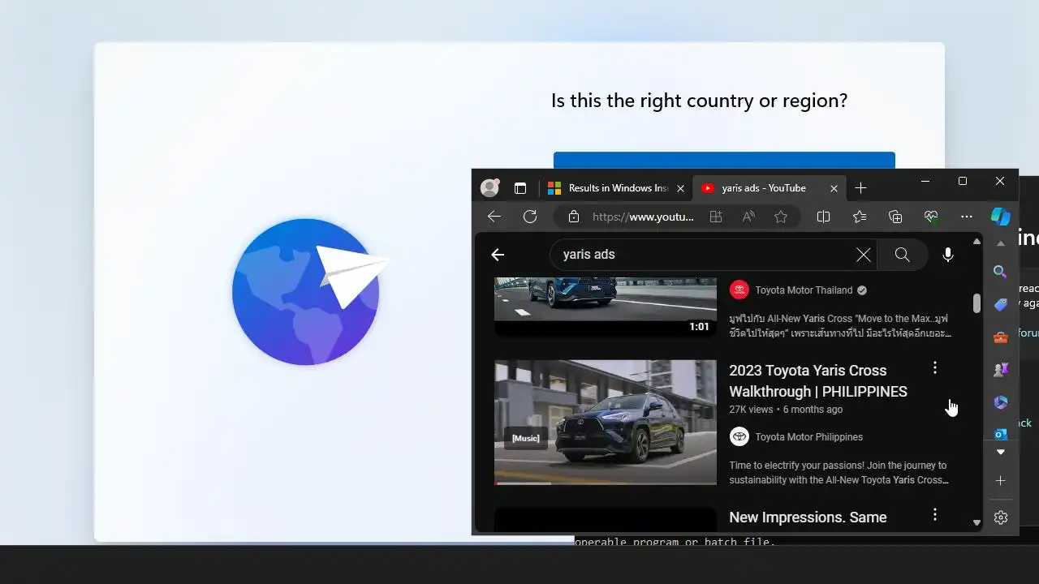This screenshot has height=584, width=1039.
Task: Clear the YouTube search query
Action: (x=864, y=255)
